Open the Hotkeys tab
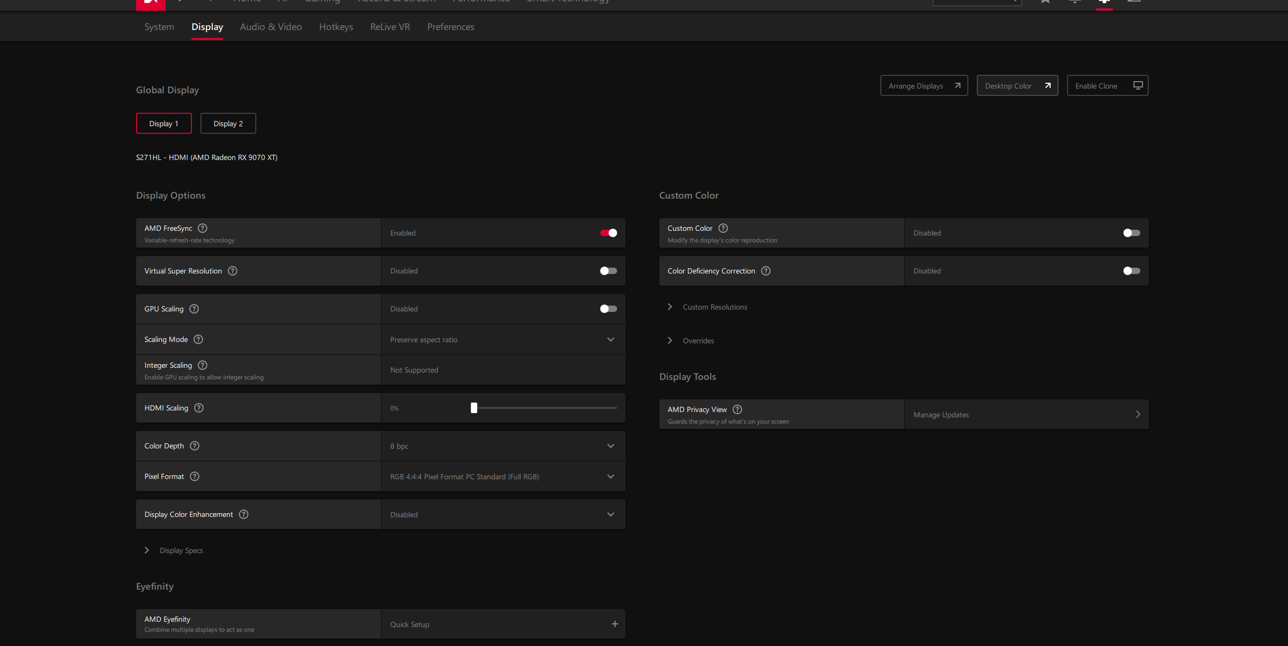 [336, 27]
